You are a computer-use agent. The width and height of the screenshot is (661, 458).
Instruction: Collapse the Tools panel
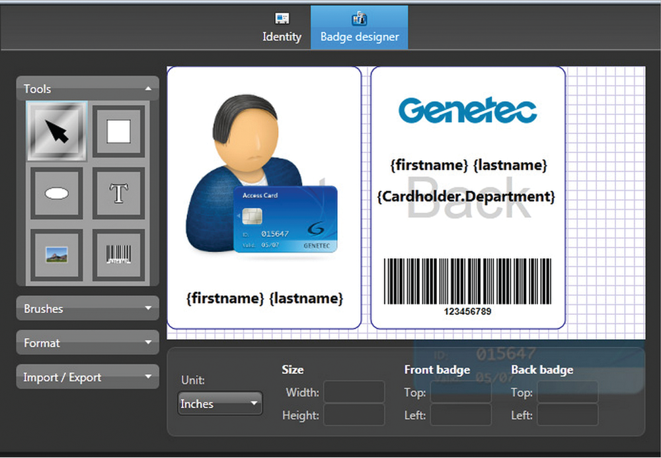(x=149, y=88)
